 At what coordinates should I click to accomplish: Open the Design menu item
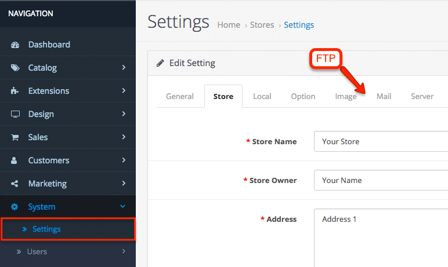click(68, 114)
